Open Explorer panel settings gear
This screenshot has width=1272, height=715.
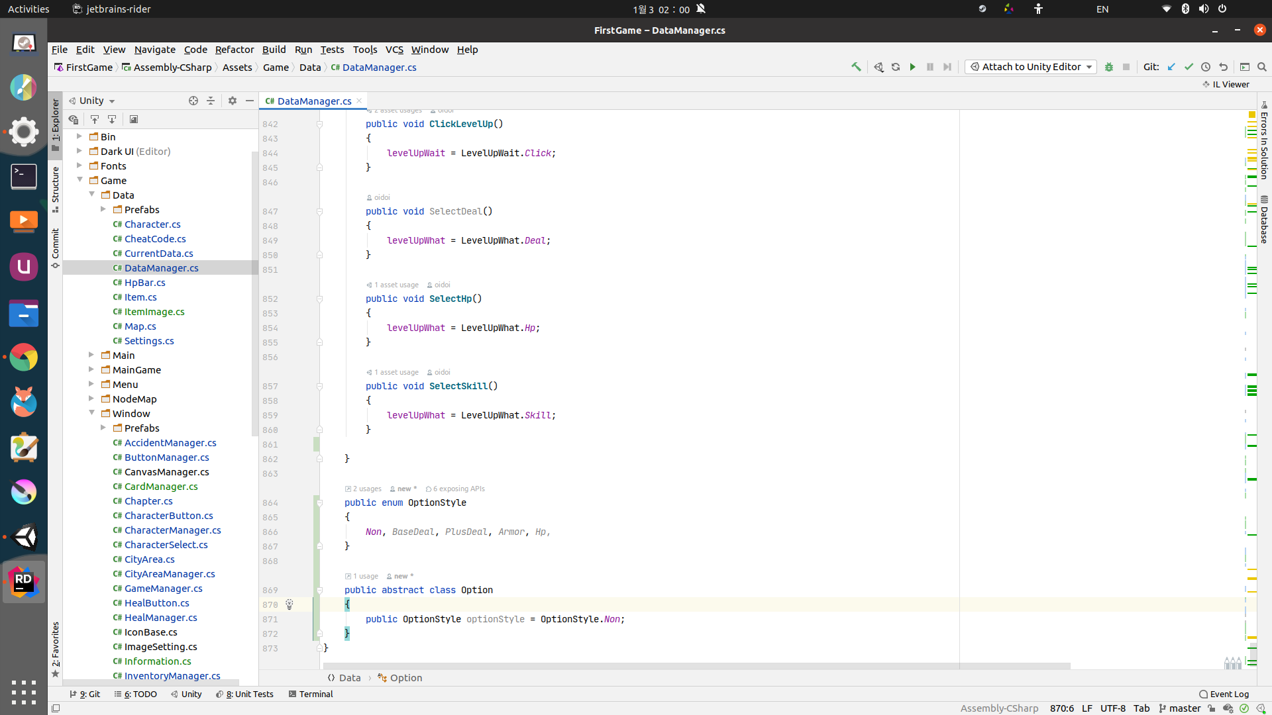click(x=233, y=101)
